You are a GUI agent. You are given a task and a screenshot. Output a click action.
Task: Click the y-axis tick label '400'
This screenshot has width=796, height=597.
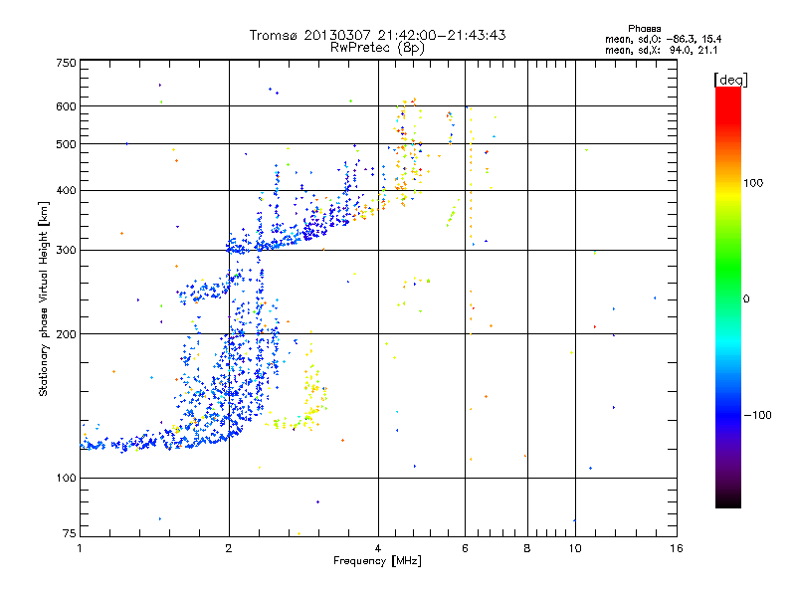(x=66, y=191)
